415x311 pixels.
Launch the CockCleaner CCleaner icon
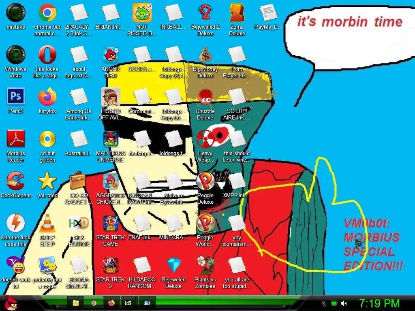coord(16,181)
